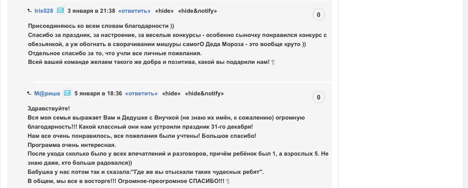468x188 pixels.
Task: Click the М@риша comment text starting "Здравствуйте!"
Action: 49,109
